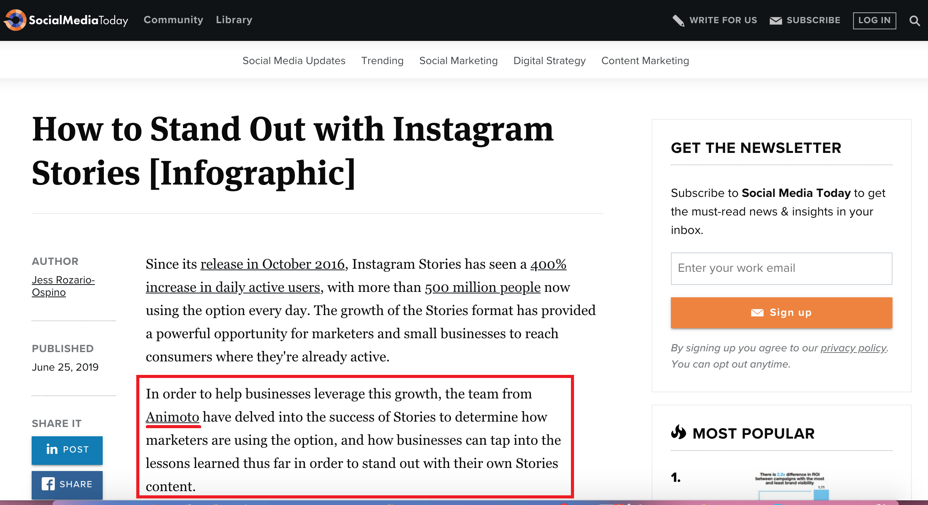Click the 'MOST POPULAR' heading

(754, 433)
